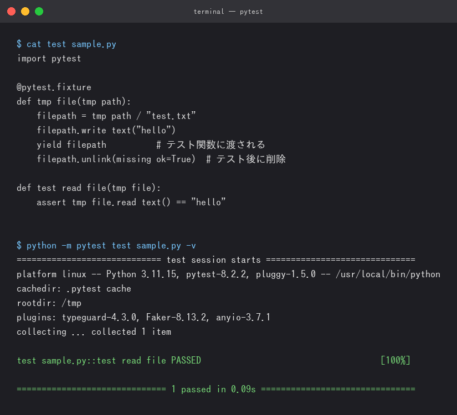The image size is (457, 415).
Task: Select the 'Faker-8.13.2' plugin entry
Action: coord(176,318)
